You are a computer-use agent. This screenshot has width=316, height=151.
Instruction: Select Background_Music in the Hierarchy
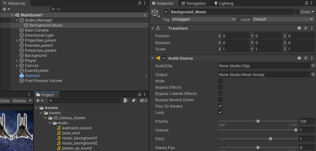46,25
